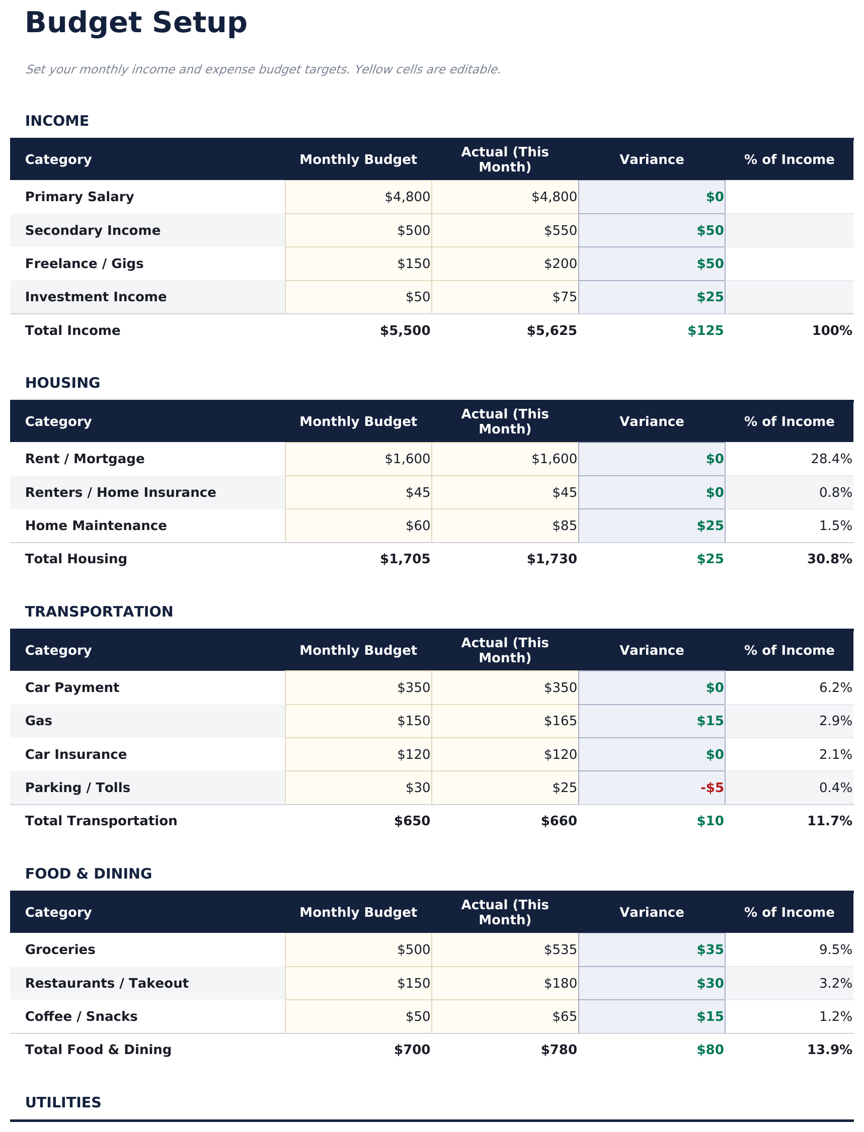Select the Home Maintenance actual amount cell
Viewport: 864px width, 1132px height.
click(505, 526)
